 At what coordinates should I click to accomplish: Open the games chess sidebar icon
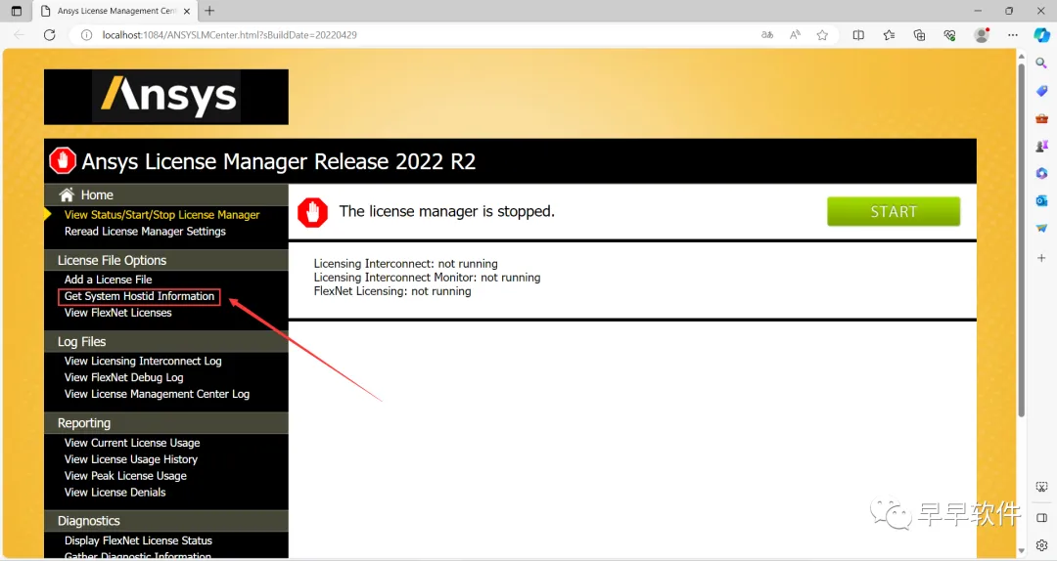(x=1041, y=147)
